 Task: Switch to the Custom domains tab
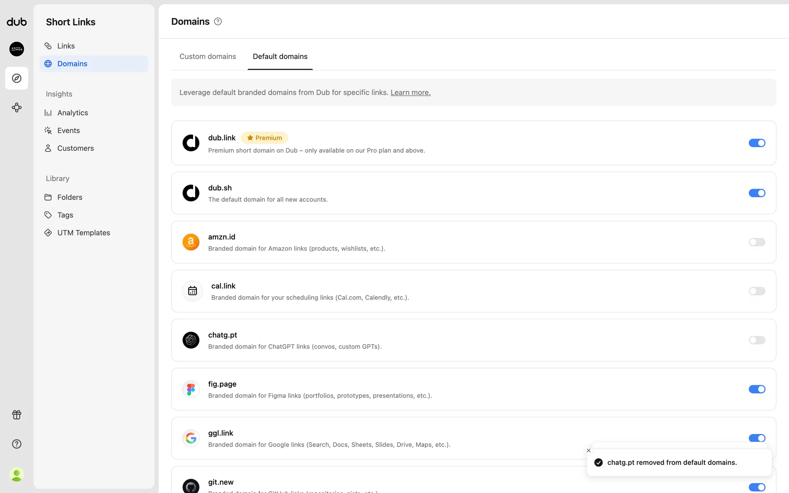tap(208, 57)
